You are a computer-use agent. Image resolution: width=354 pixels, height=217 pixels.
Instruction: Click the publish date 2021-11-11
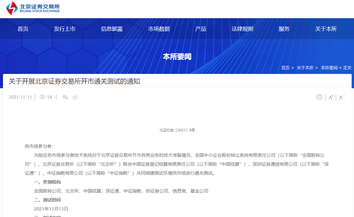coord(20,97)
